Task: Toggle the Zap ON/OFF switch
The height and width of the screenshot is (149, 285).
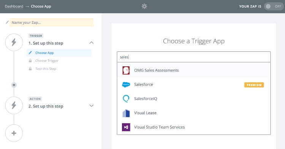Action: 274,6
